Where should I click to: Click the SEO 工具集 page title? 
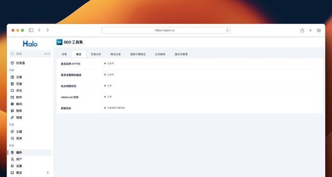click(x=73, y=42)
